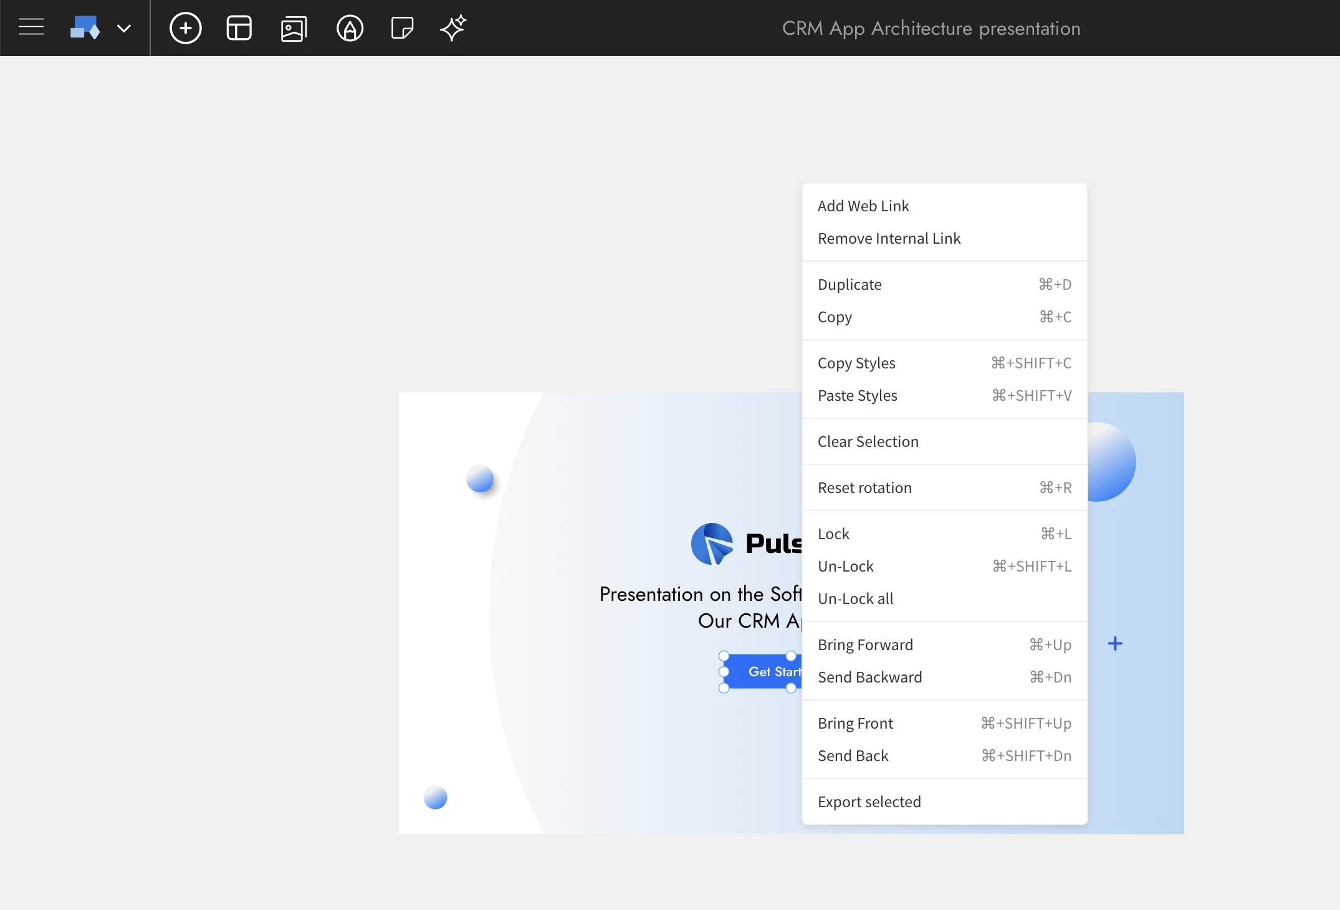Image resolution: width=1340 pixels, height=910 pixels.
Task: Choose Add Web Link menu entry
Action: coord(863,206)
